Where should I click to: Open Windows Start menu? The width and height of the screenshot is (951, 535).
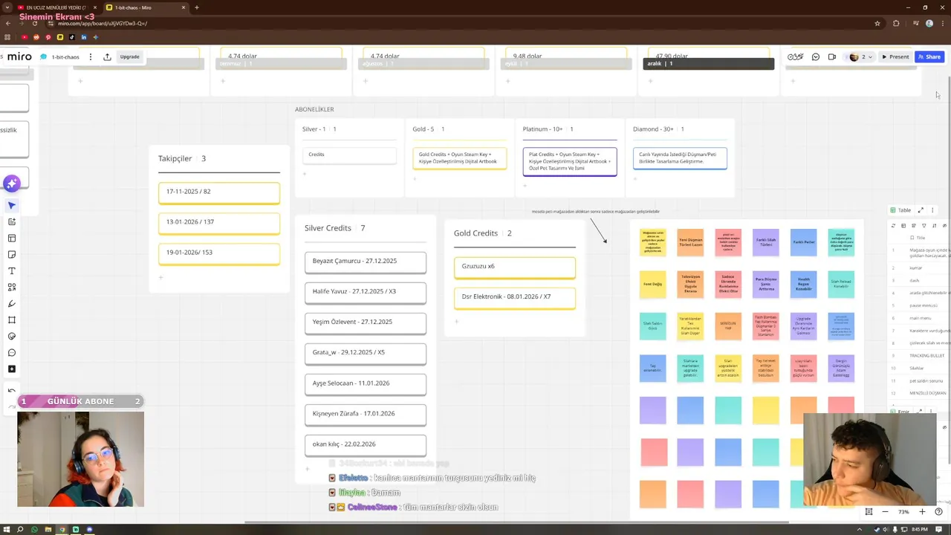point(7,529)
